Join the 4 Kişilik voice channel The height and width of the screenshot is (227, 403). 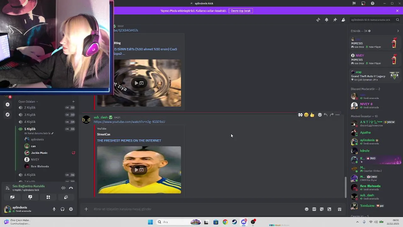47,122
